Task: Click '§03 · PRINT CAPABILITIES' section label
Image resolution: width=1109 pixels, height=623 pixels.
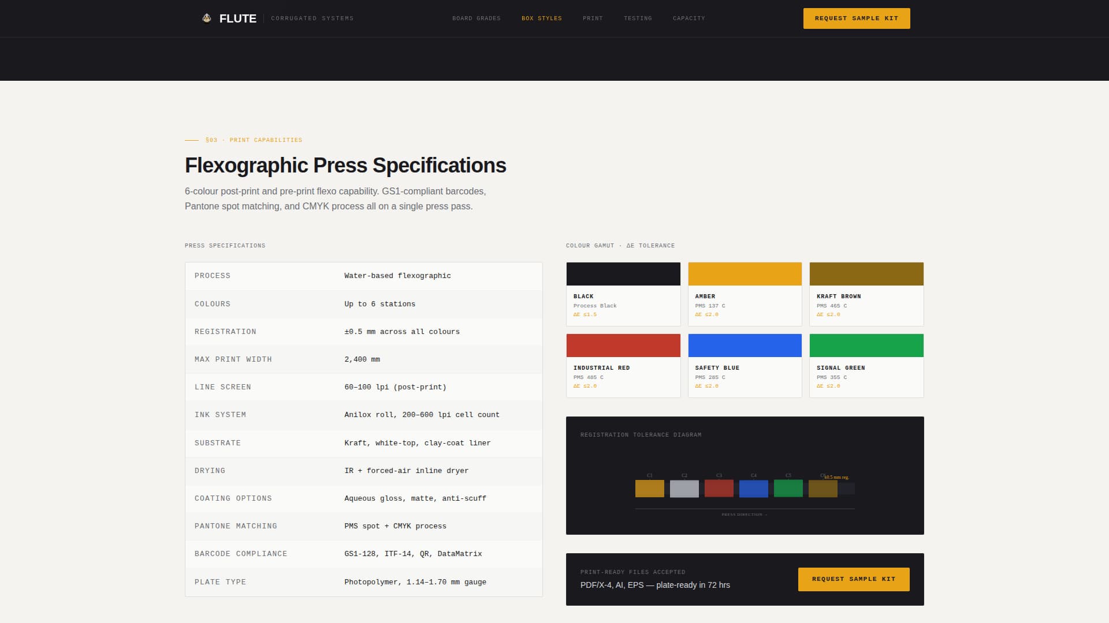Action: click(254, 140)
